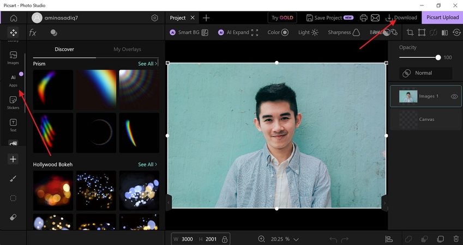Click the top-center resize handle of image
This screenshot has width=463, height=245.
tap(276, 63)
